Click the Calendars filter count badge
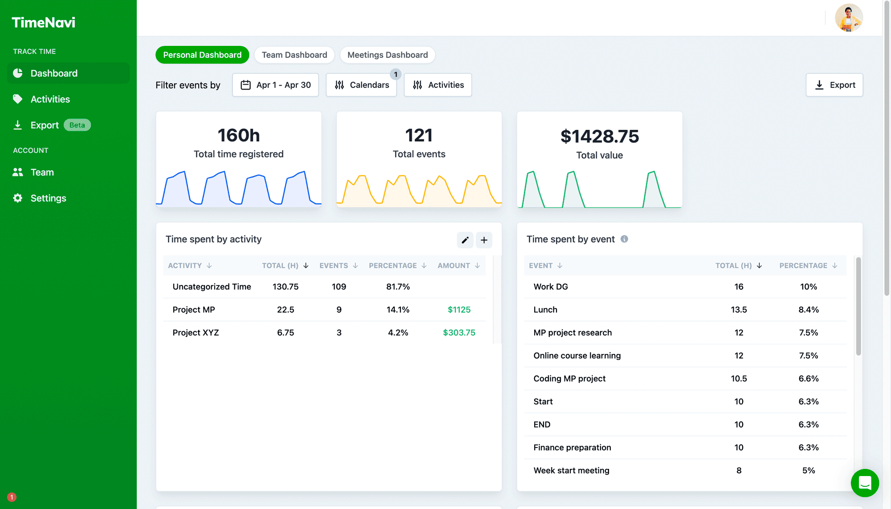 tap(396, 74)
